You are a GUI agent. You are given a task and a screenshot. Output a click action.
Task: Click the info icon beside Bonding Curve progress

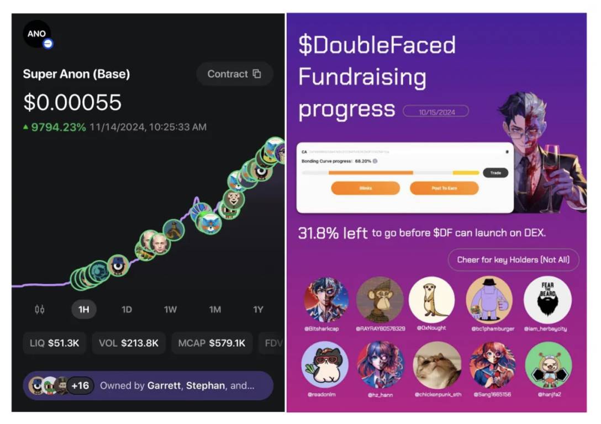pos(375,161)
